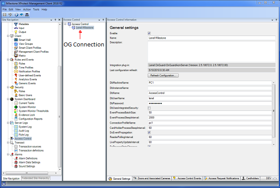
Task: Select the Evidence Lock icon
Action: coord(16,115)
